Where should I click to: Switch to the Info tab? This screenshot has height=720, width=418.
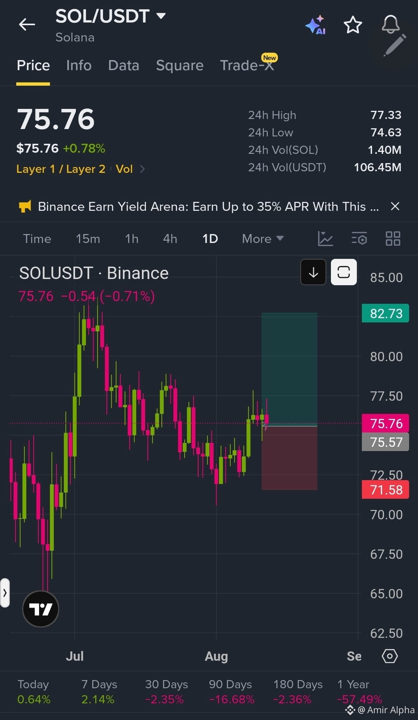(x=79, y=65)
